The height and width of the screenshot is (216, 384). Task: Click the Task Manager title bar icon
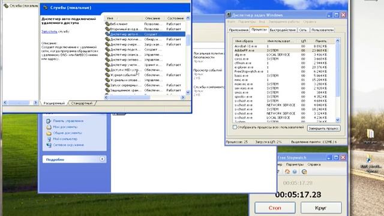[x=229, y=15]
